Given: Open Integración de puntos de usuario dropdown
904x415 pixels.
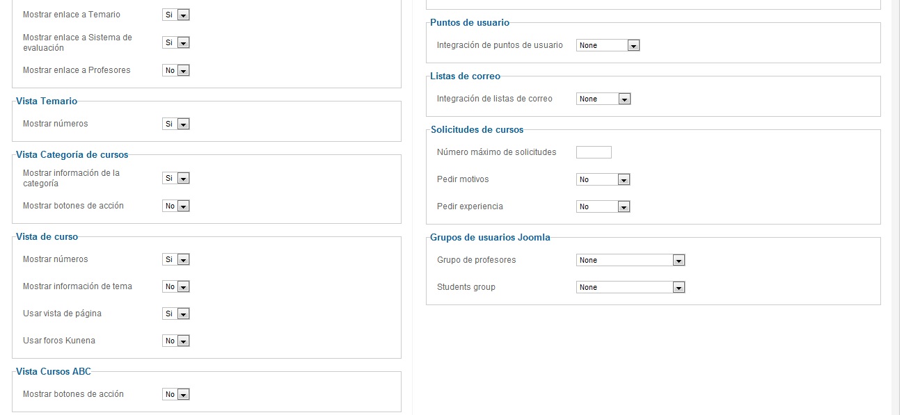Looking at the screenshot, I should tap(608, 45).
